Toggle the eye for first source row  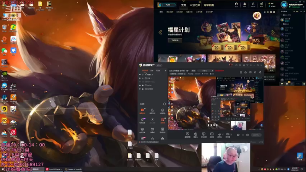coord(140,75)
